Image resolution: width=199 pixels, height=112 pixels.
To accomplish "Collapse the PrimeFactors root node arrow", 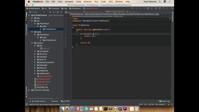I will (x=29, y=15).
